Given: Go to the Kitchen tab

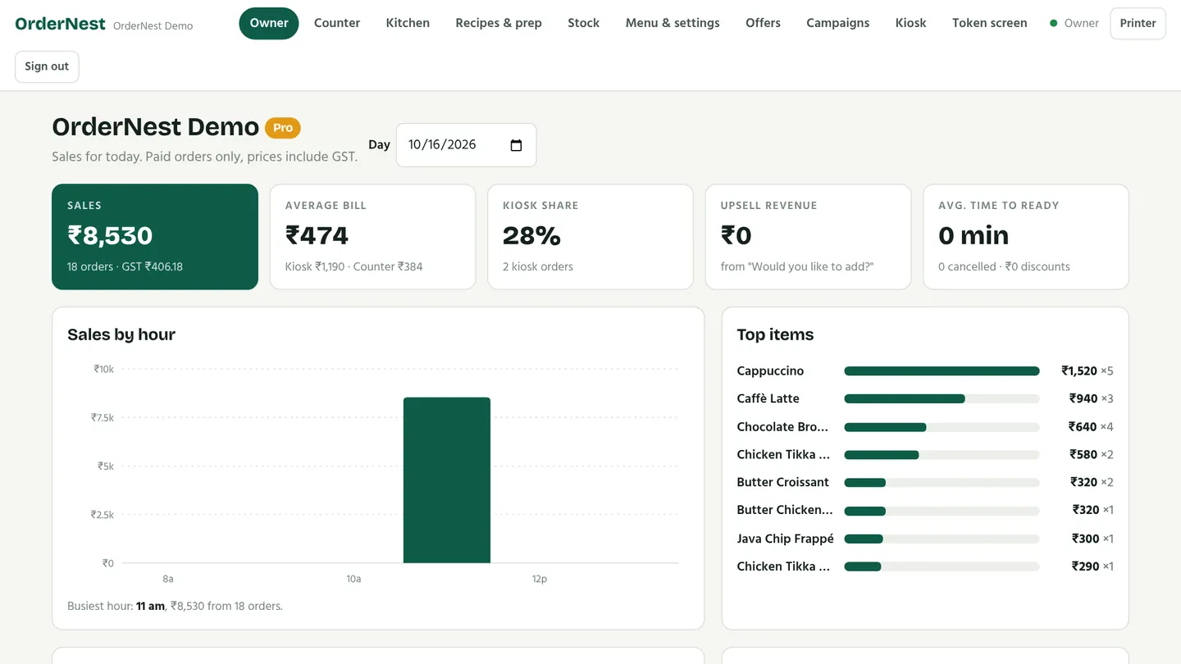Looking at the screenshot, I should 408,23.
